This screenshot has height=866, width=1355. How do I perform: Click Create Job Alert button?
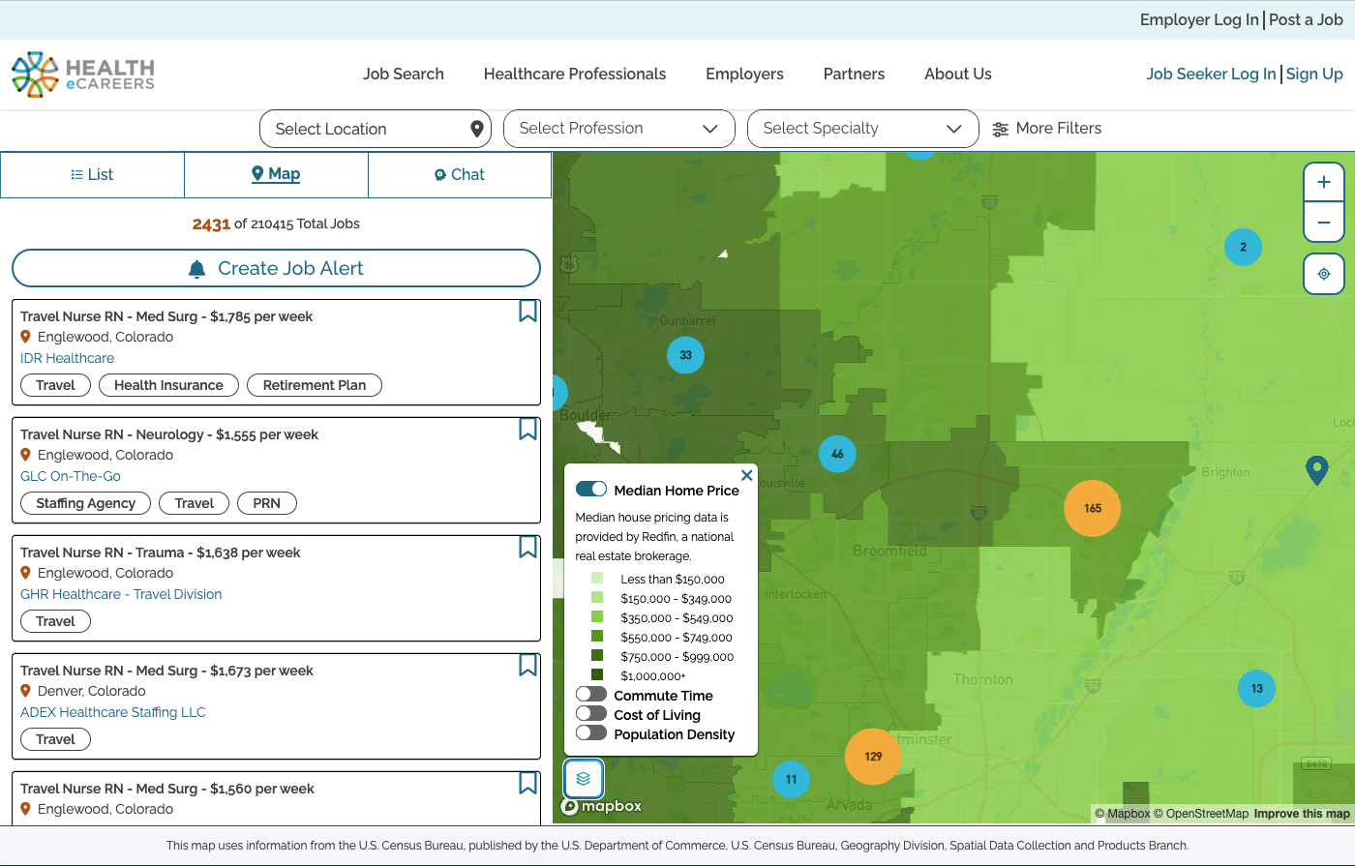[x=276, y=268]
